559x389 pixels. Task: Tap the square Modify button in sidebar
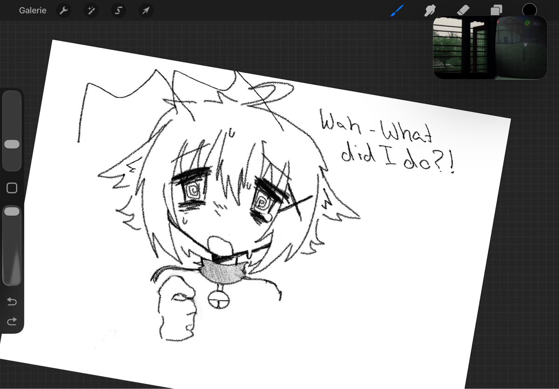click(12, 188)
